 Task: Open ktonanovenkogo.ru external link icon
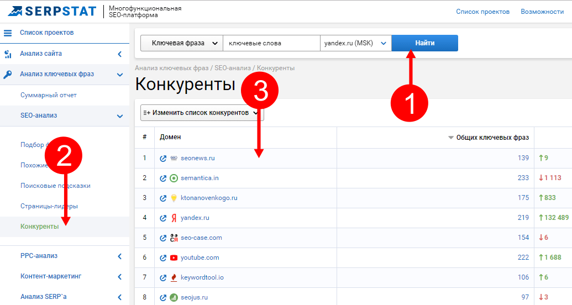coord(163,198)
